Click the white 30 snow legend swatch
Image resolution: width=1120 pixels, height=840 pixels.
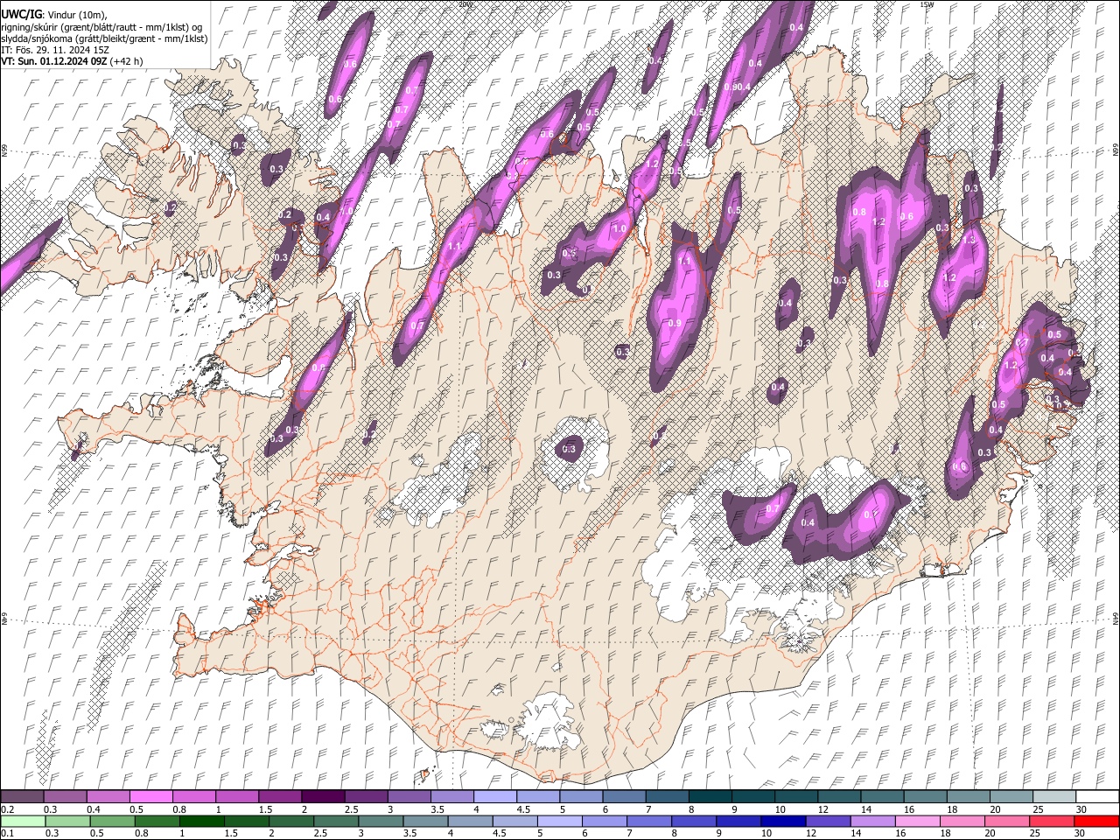[x=1097, y=797]
